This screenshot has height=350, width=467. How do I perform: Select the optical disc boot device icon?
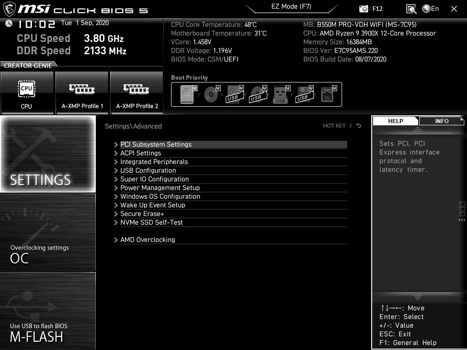[212, 94]
